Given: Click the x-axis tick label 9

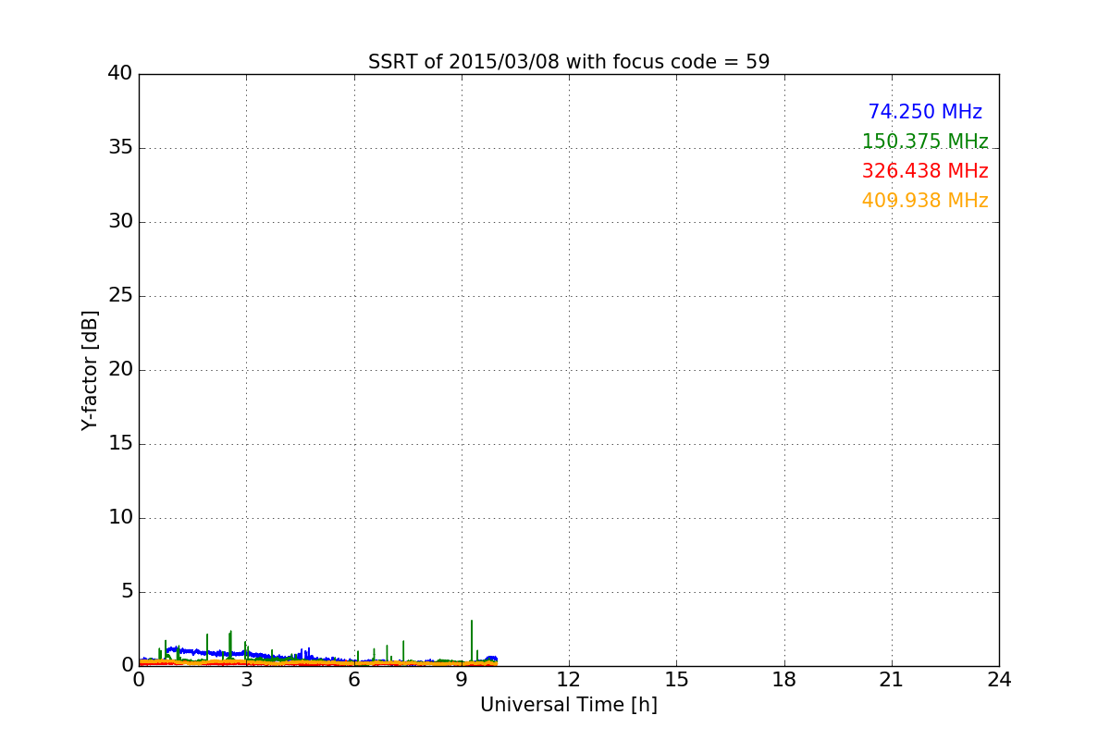Looking at the screenshot, I should tap(462, 680).
